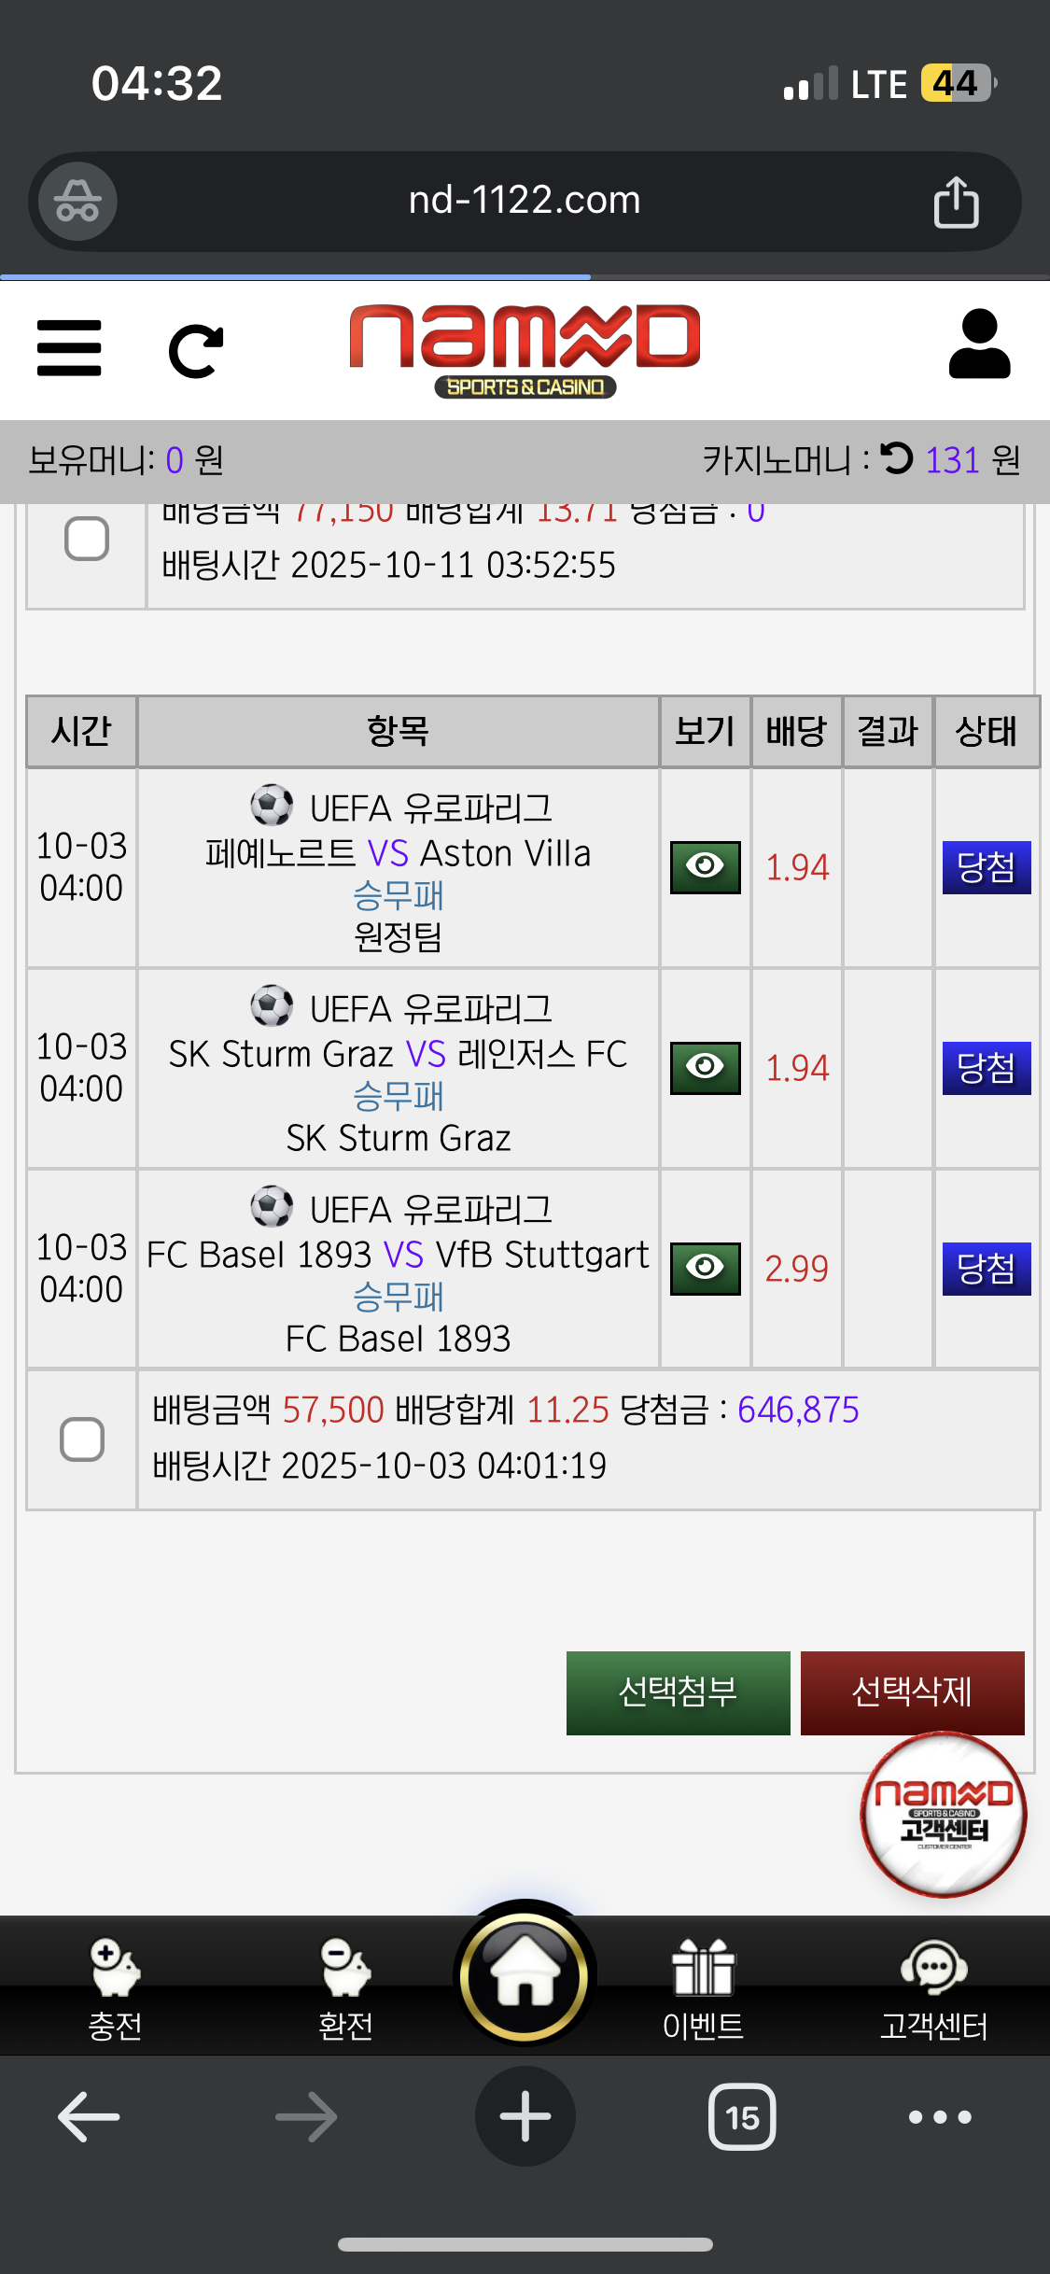Screen dimensions: 1050x2274
Task: Open the 환전 withdraw tab
Action: tap(345, 1987)
